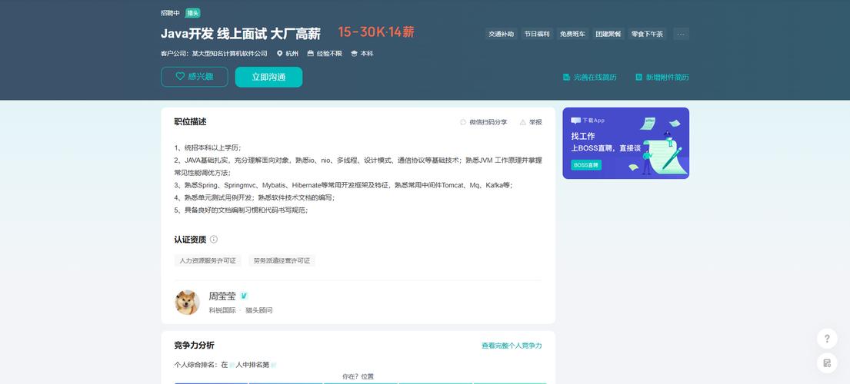Click the graduation cap icon beside 本科
Viewport: 850px width, 384px height.
point(354,54)
